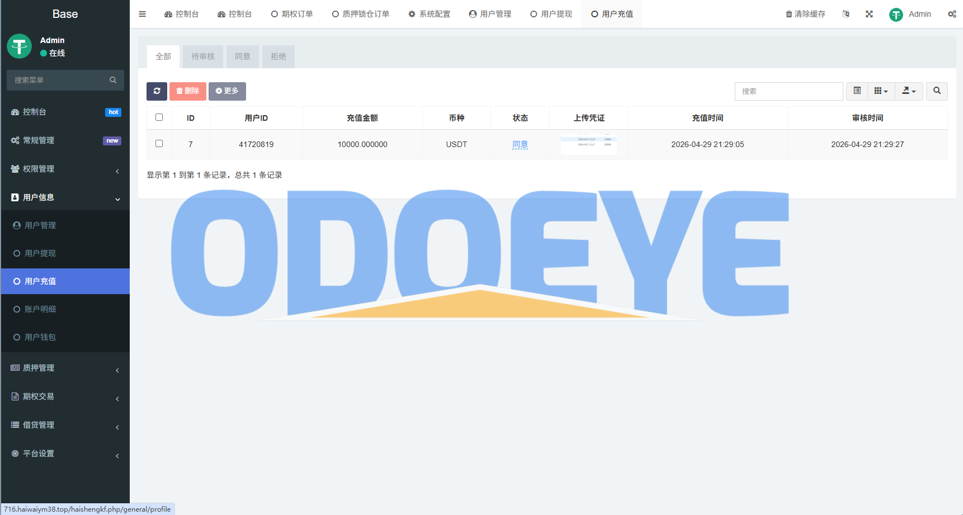
Task: Click the advanced search magnifier button
Action: pyautogui.click(x=937, y=91)
